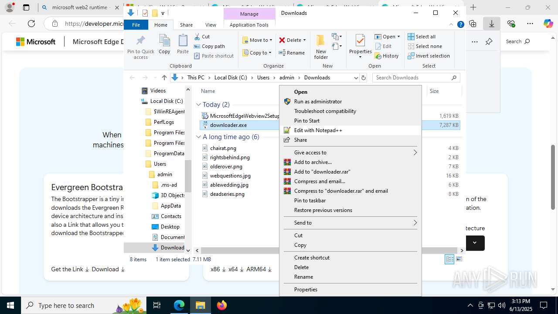Click the volume icon in system tray
Viewport: 558px width, 314px height.
(501, 305)
